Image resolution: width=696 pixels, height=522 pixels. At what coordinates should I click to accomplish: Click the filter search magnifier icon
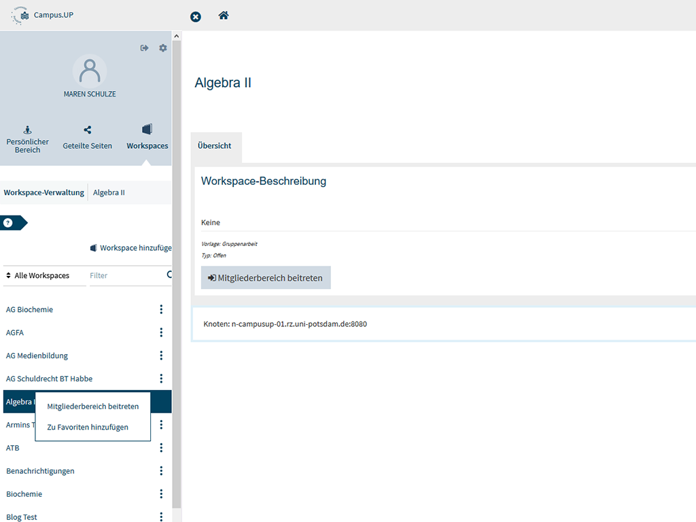point(169,275)
